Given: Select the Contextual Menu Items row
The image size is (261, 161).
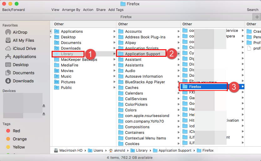Looking at the screenshot, I should tap(148, 138).
